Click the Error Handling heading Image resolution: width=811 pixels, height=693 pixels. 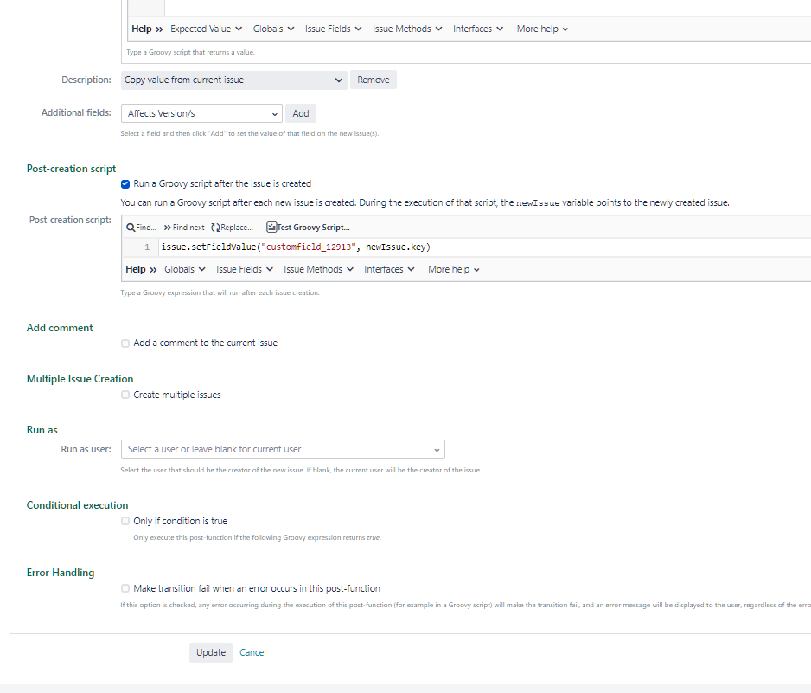[x=61, y=573]
